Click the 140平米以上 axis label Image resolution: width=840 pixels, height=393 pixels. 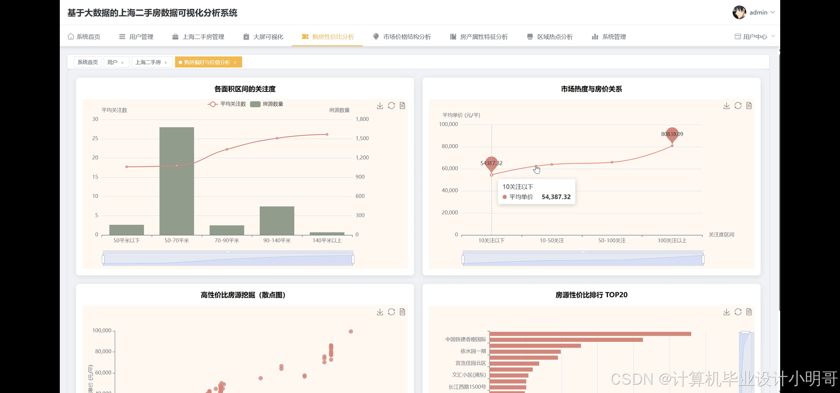pyautogui.click(x=327, y=240)
